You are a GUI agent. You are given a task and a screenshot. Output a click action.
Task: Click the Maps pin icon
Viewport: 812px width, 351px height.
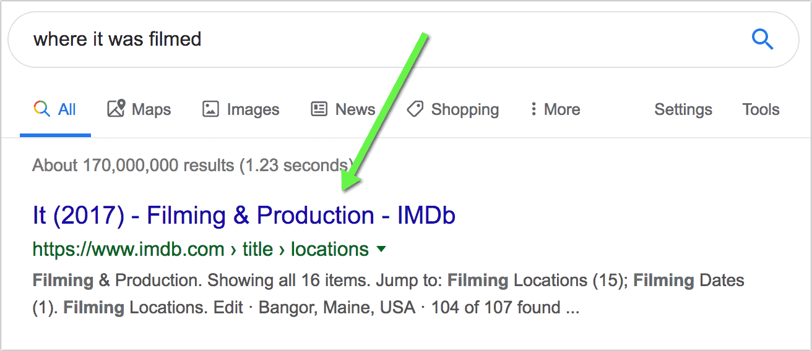pos(116,109)
